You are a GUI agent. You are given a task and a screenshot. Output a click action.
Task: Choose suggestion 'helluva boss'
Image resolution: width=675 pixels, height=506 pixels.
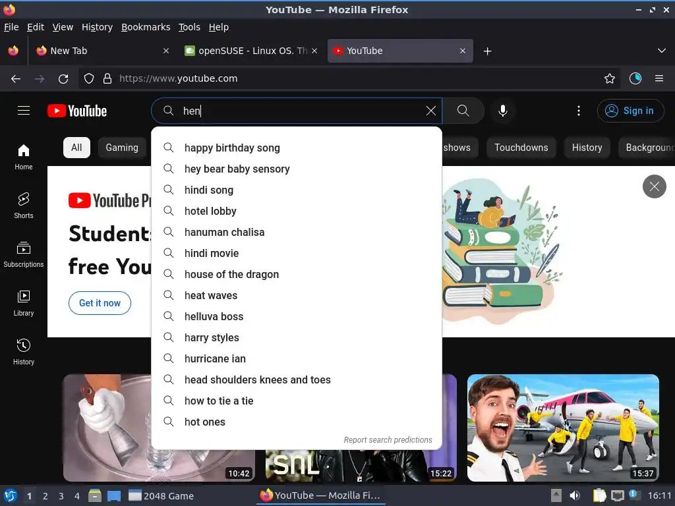click(x=297, y=317)
